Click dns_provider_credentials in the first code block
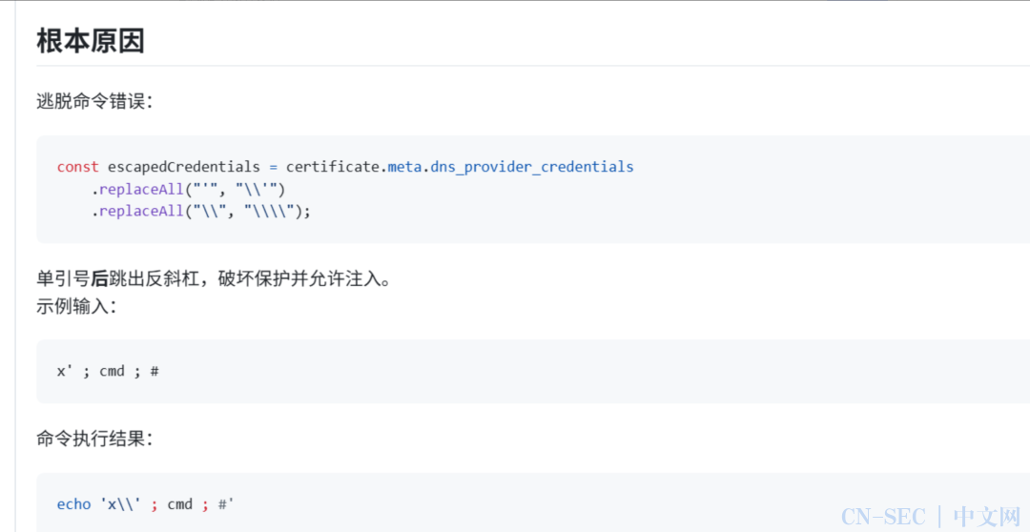Screen dimensions: 1030x532 click(532, 167)
